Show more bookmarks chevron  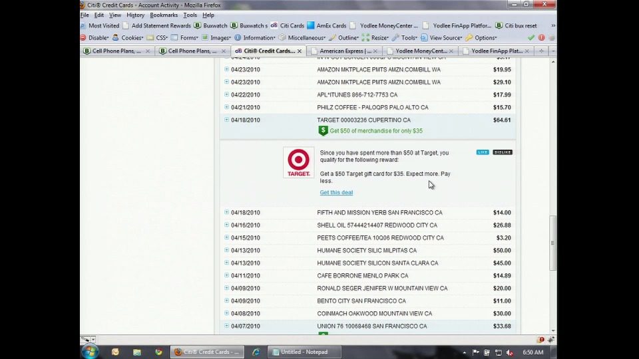553,25
